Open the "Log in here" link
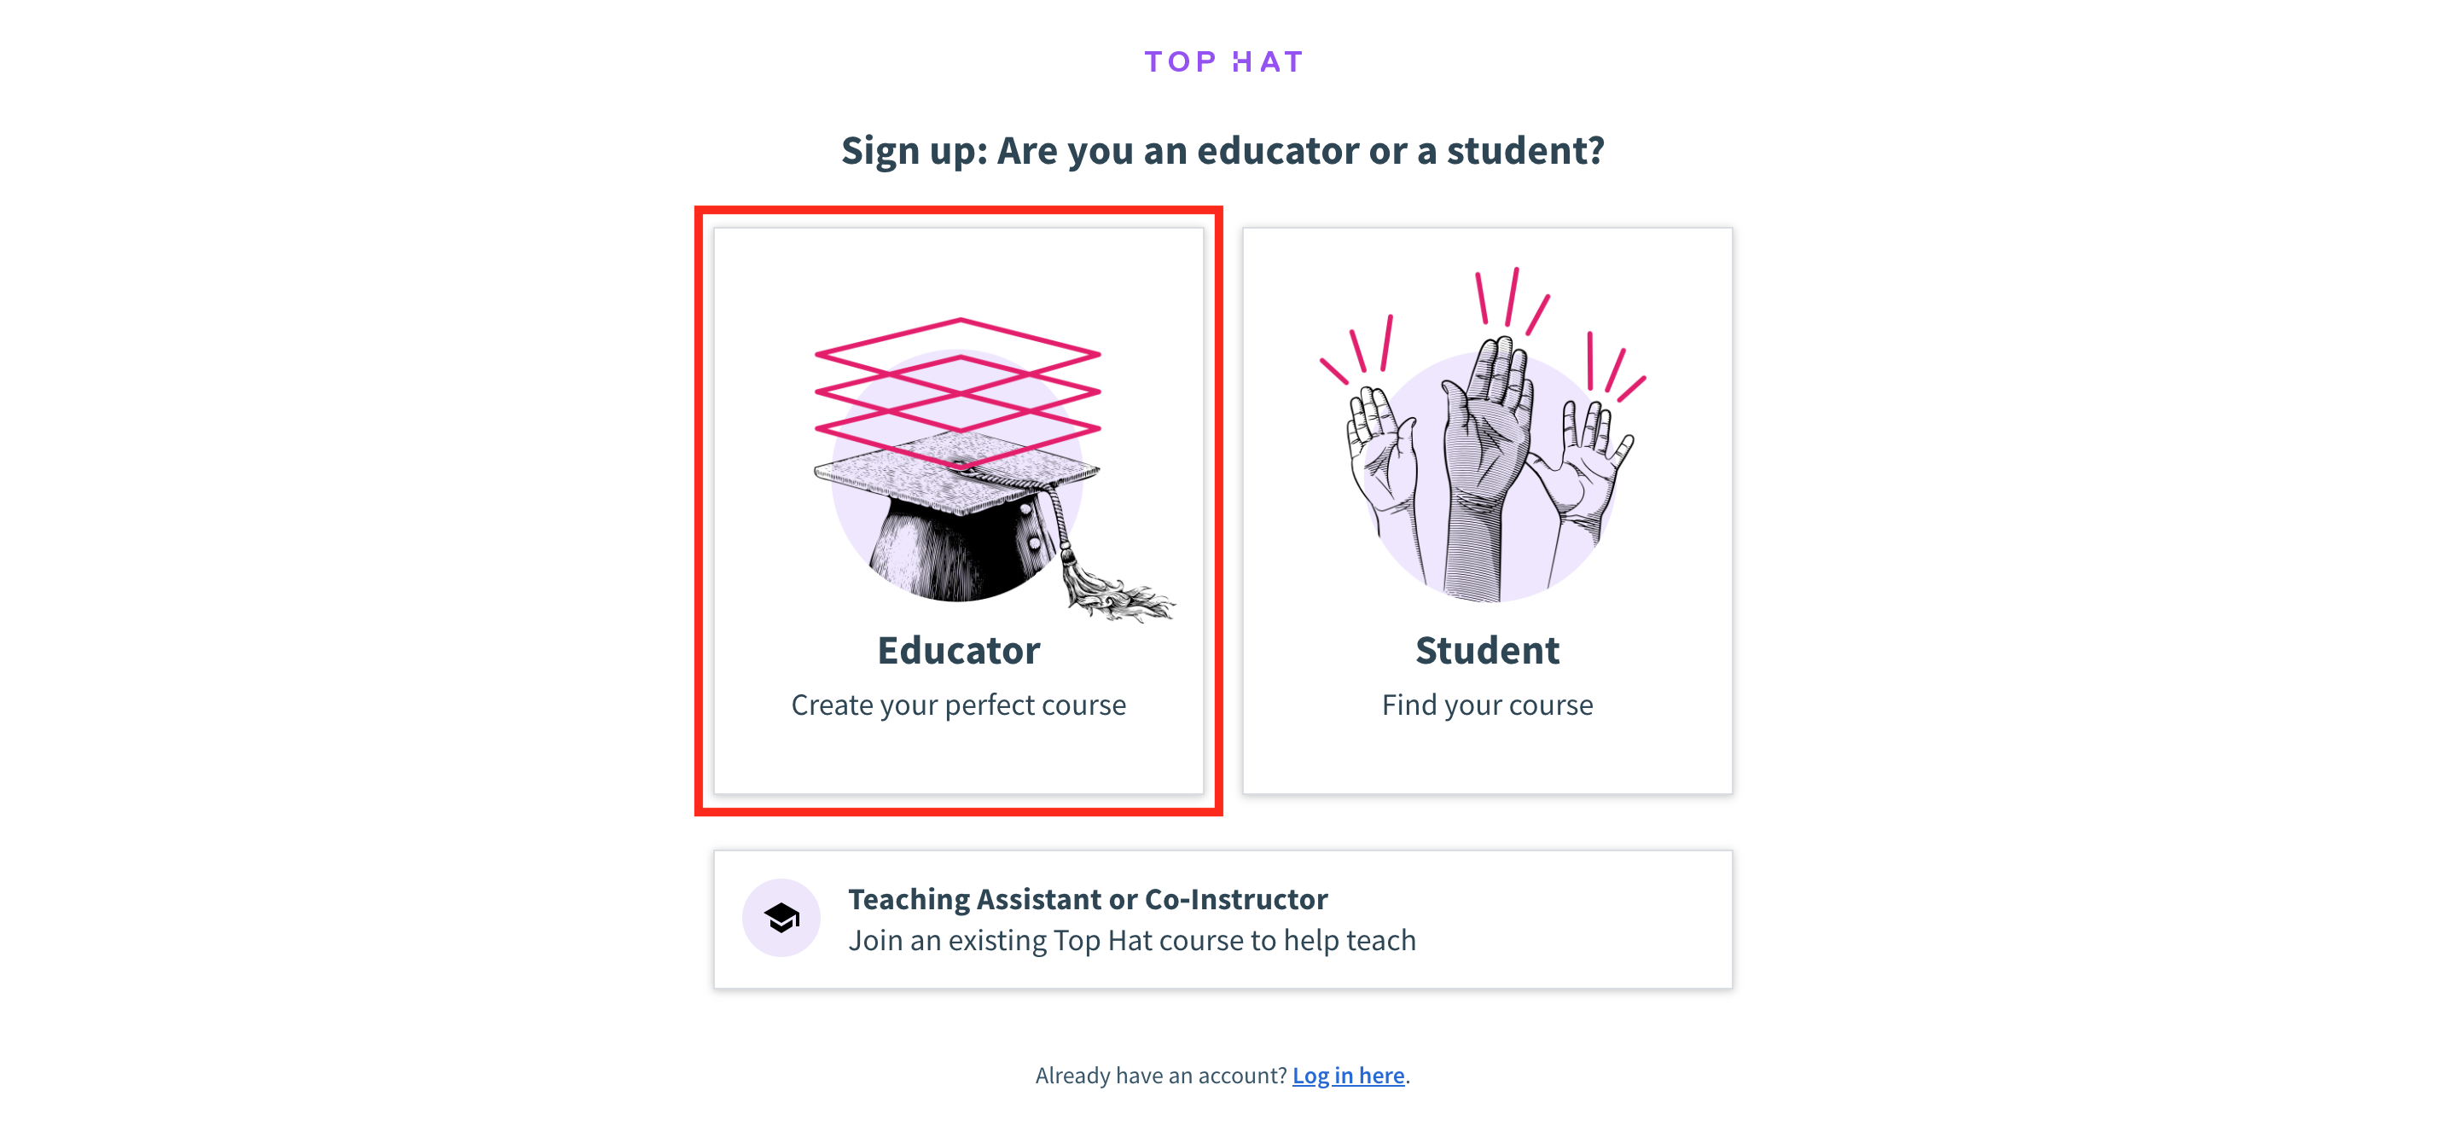This screenshot has width=2445, height=1143. click(1348, 1075)
